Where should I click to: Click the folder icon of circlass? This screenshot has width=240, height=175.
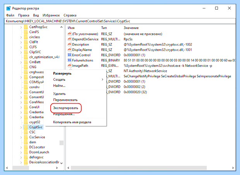tap(26, 37)
